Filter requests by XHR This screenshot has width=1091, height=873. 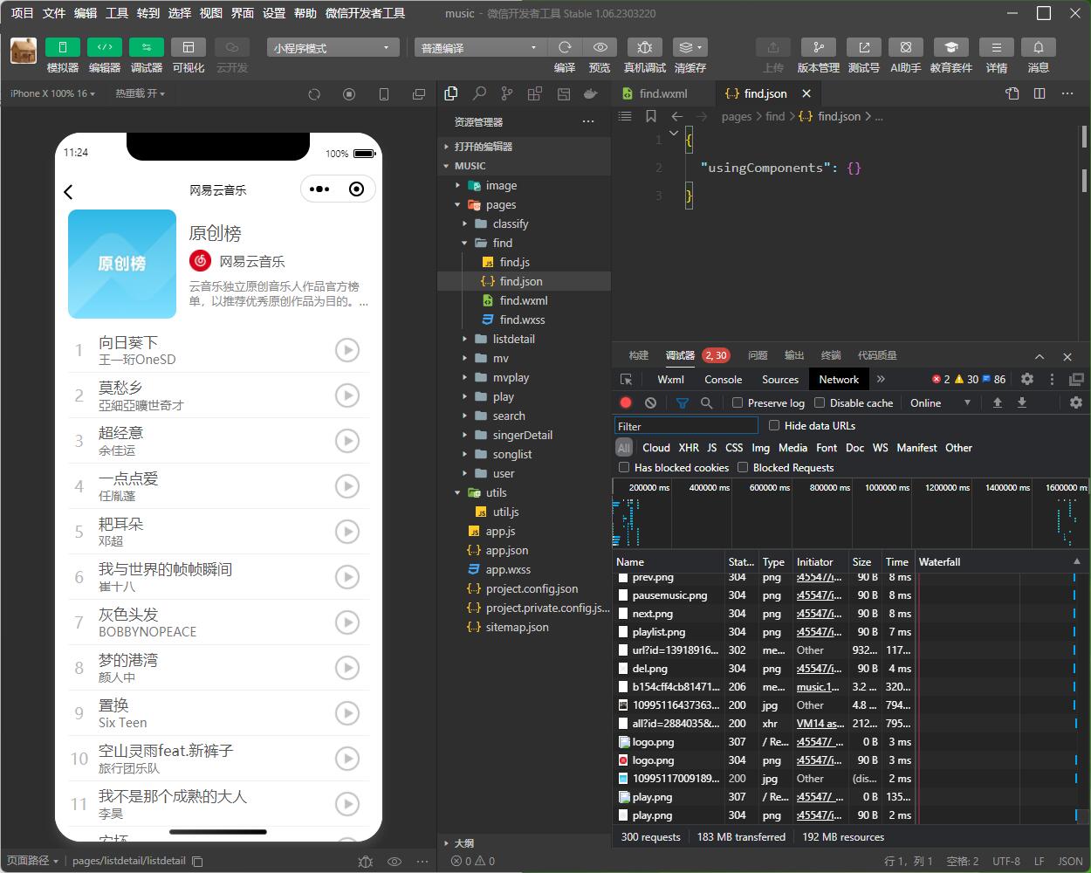point(689,447)
